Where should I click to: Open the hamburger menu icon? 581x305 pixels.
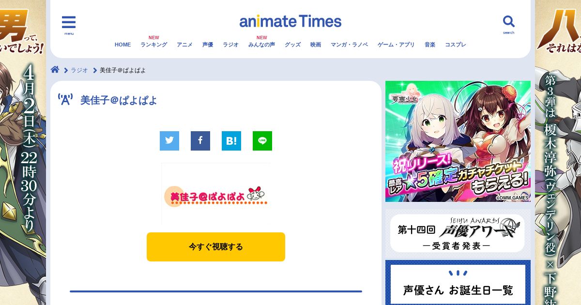pyautogui.click(x=69, y=23)
